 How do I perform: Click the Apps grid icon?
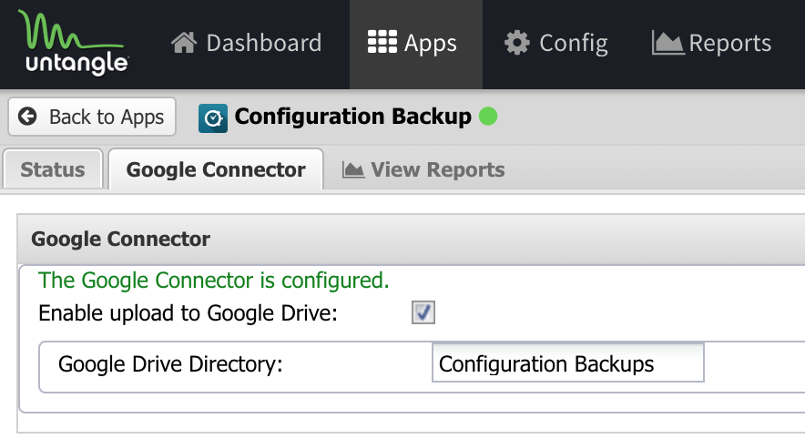[x=382, y=42]
